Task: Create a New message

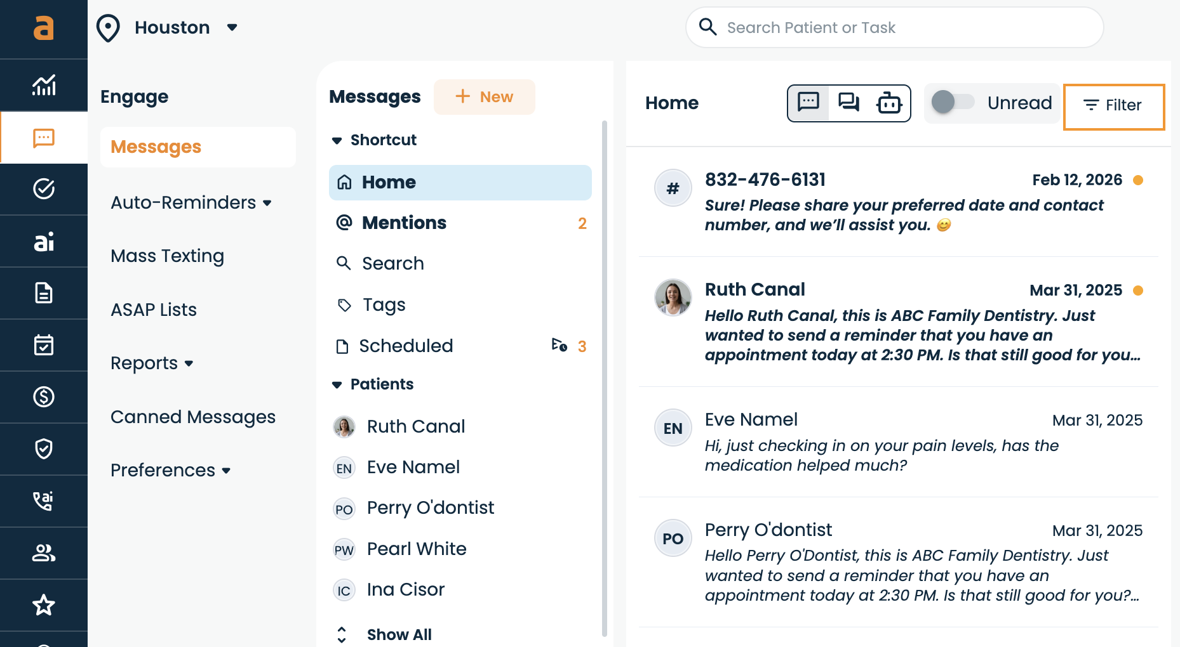Action: point(484,97)
